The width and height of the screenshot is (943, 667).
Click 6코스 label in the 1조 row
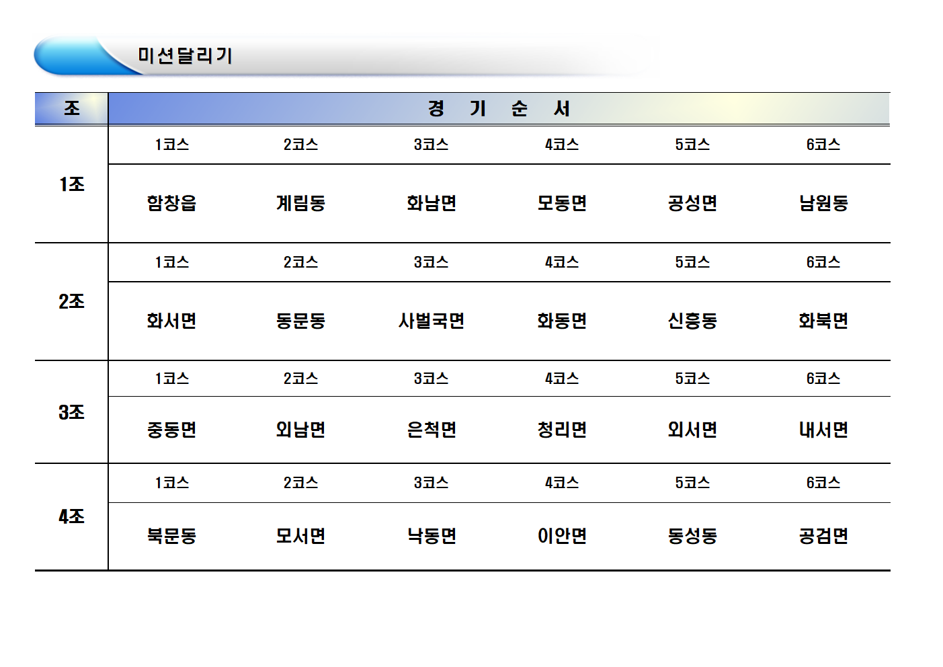coord(823,145)
